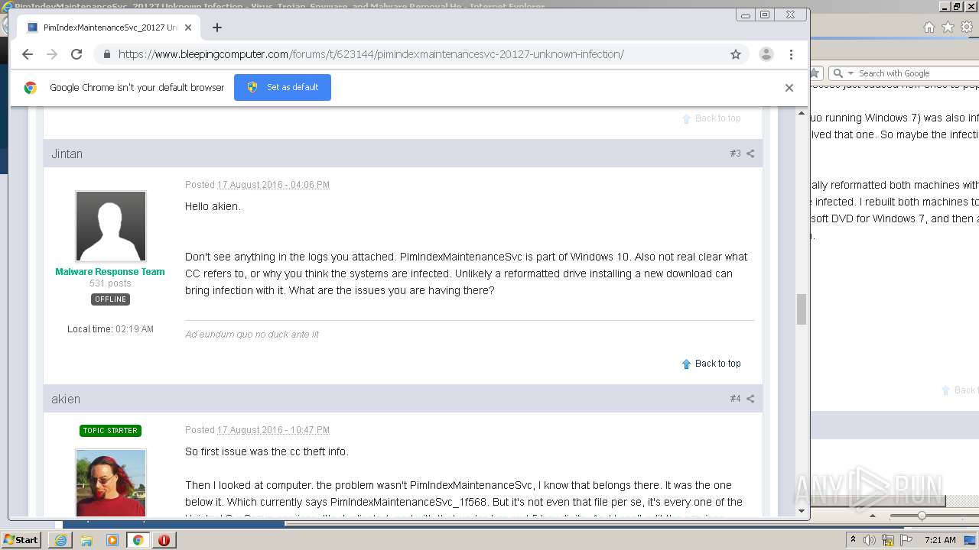This screenshot has height=550, width=979.
Task: Bookmark this page with the star icon
Action: click(x=736, y=54)
